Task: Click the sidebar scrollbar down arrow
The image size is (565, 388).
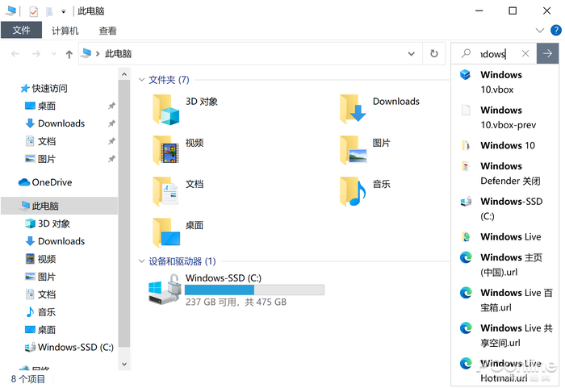Action: click(124, 365)
